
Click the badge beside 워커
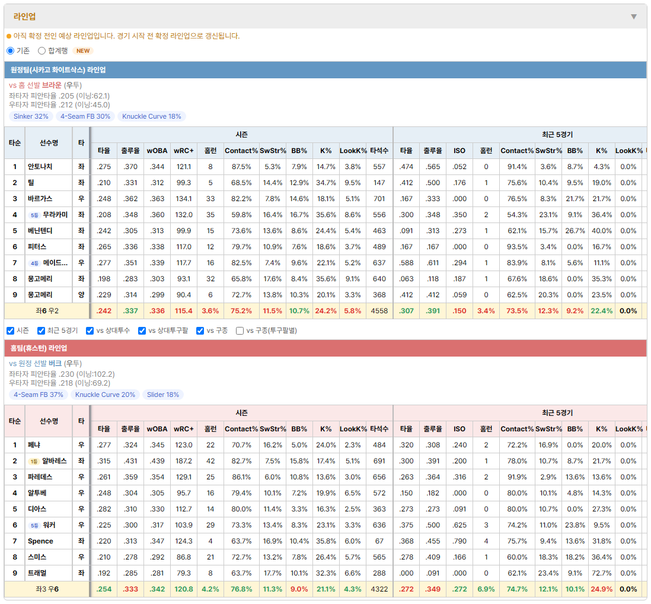[x=34, y=526]
